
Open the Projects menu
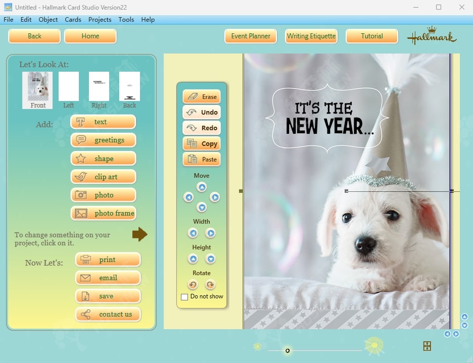(100, 20)
